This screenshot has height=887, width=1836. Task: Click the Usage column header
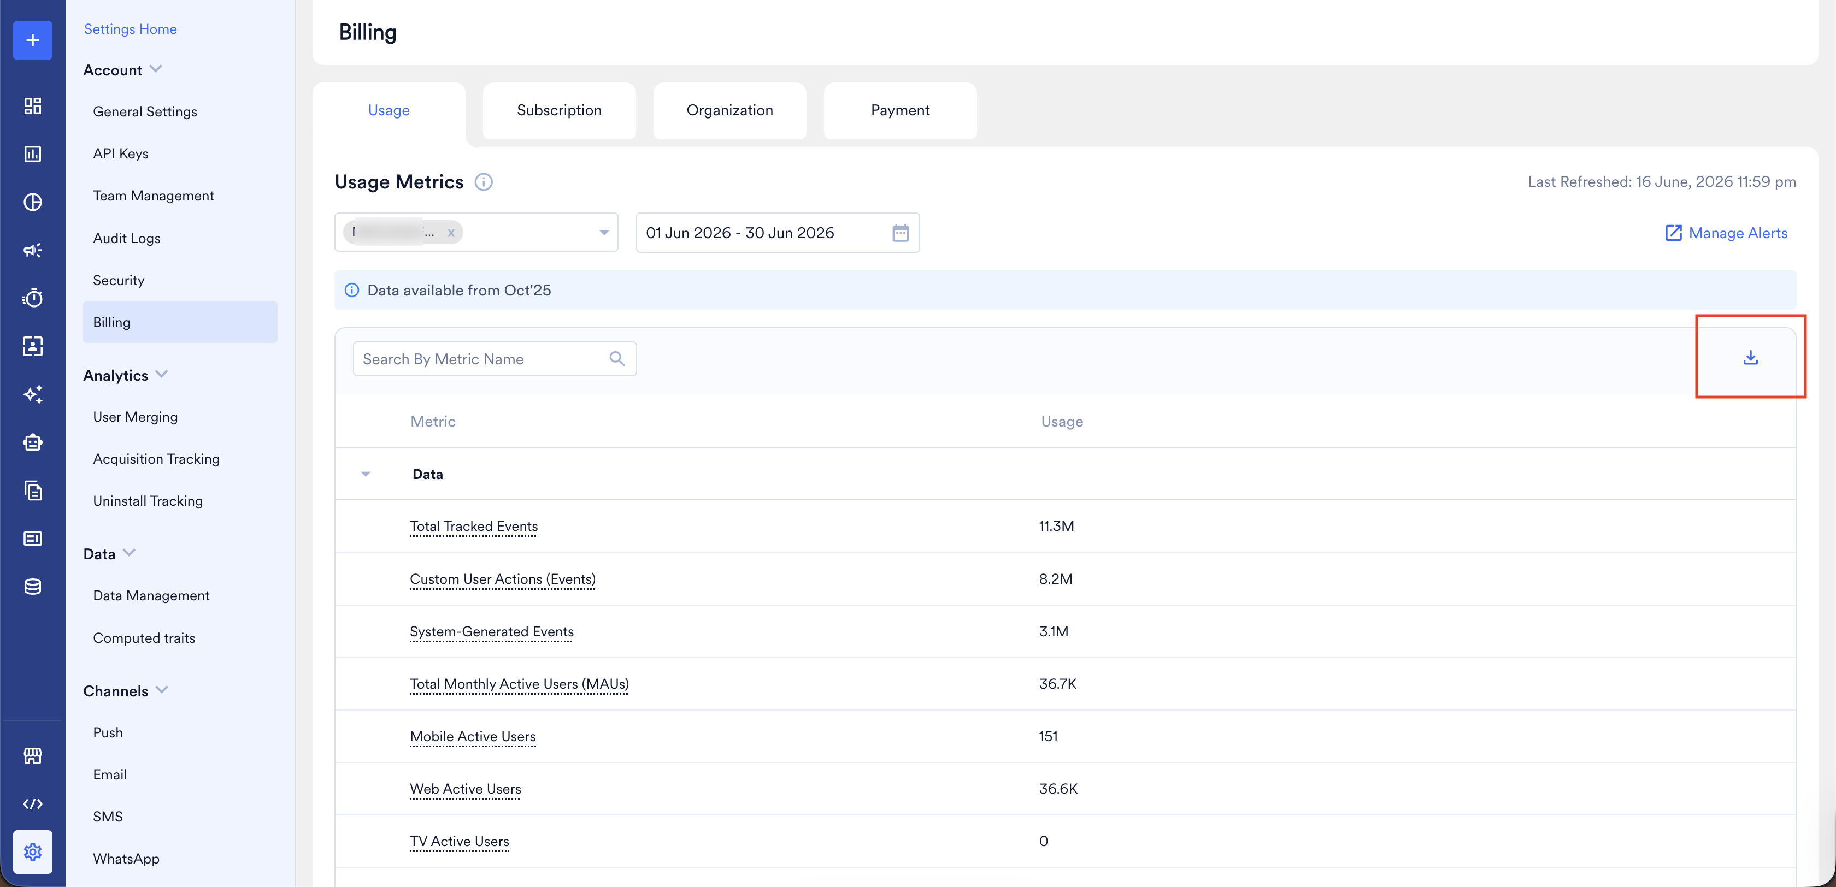coord(1062,422)
